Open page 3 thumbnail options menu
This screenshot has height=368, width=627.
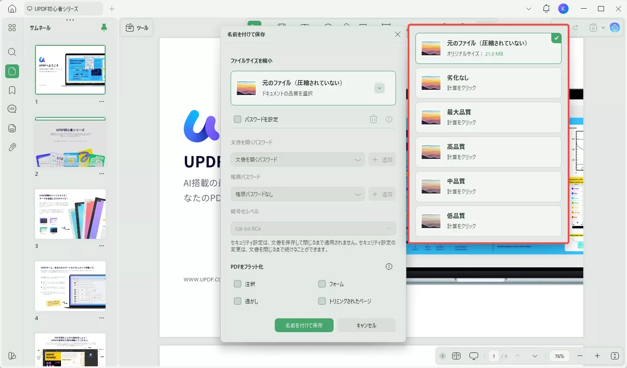pos(102,246)
